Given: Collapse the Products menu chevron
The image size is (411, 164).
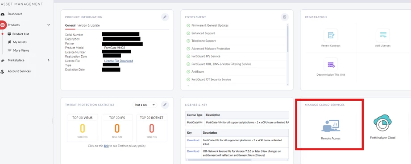Looking at the screenshot, I should [x=49, y=25].
